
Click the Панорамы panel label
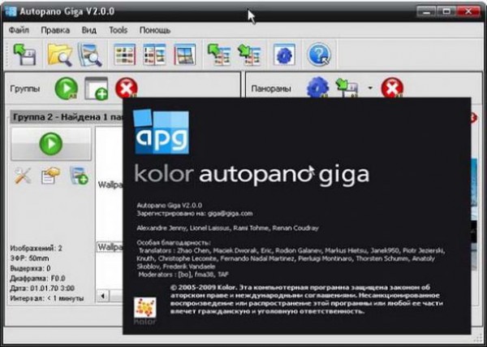point(271,89)
